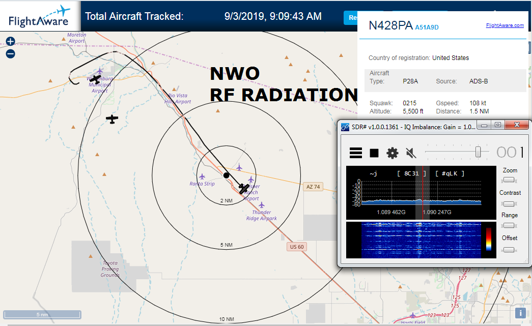This screenshot has height=326, width=532.
Task: Select the aircraft icon heading east, southeast of Wickenburg
Action: point(112,119)
